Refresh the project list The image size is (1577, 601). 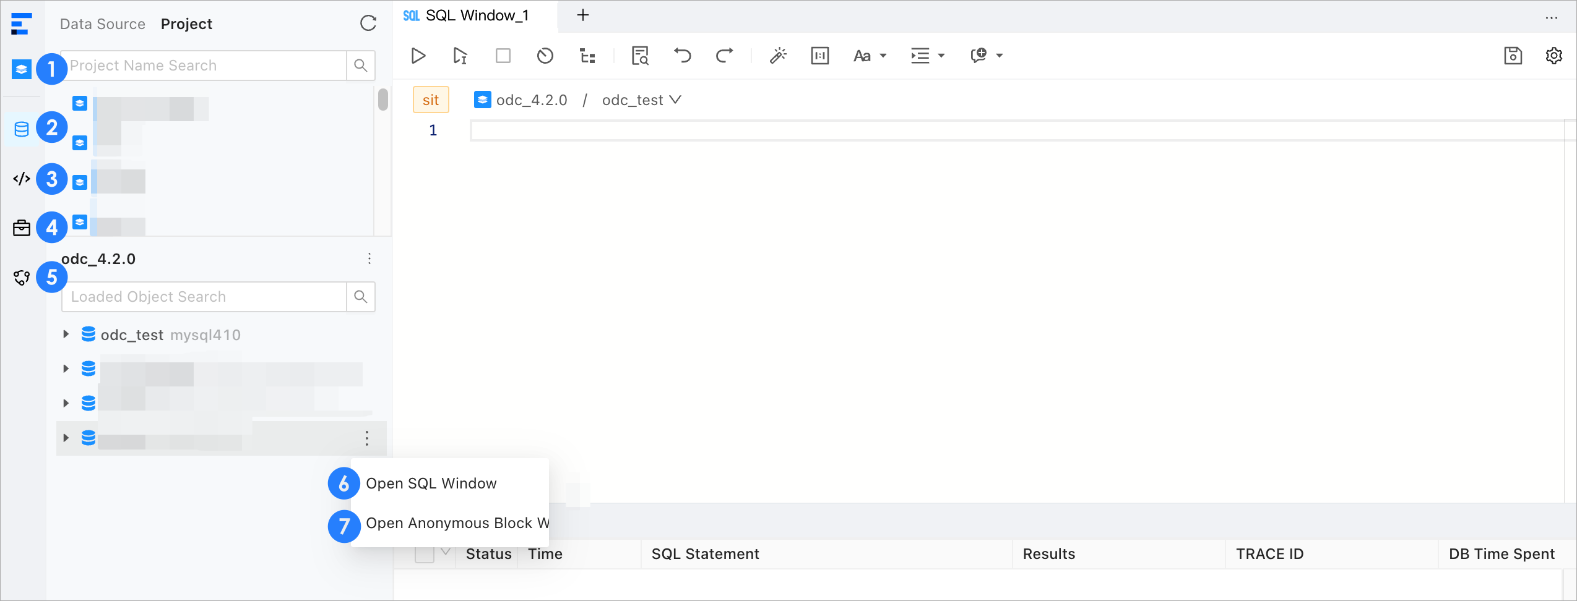[368, 23]
